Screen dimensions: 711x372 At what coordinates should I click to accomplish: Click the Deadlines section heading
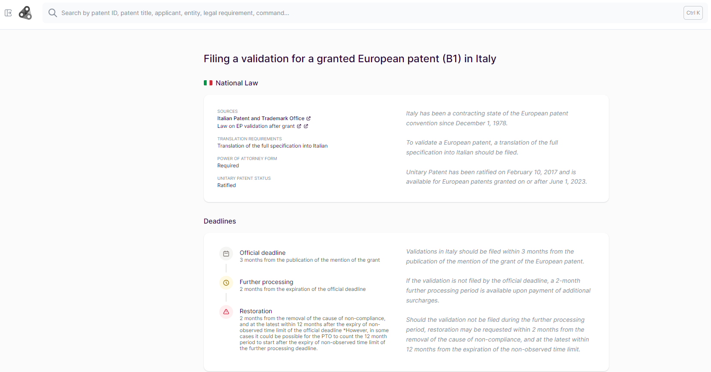(220, 221)
